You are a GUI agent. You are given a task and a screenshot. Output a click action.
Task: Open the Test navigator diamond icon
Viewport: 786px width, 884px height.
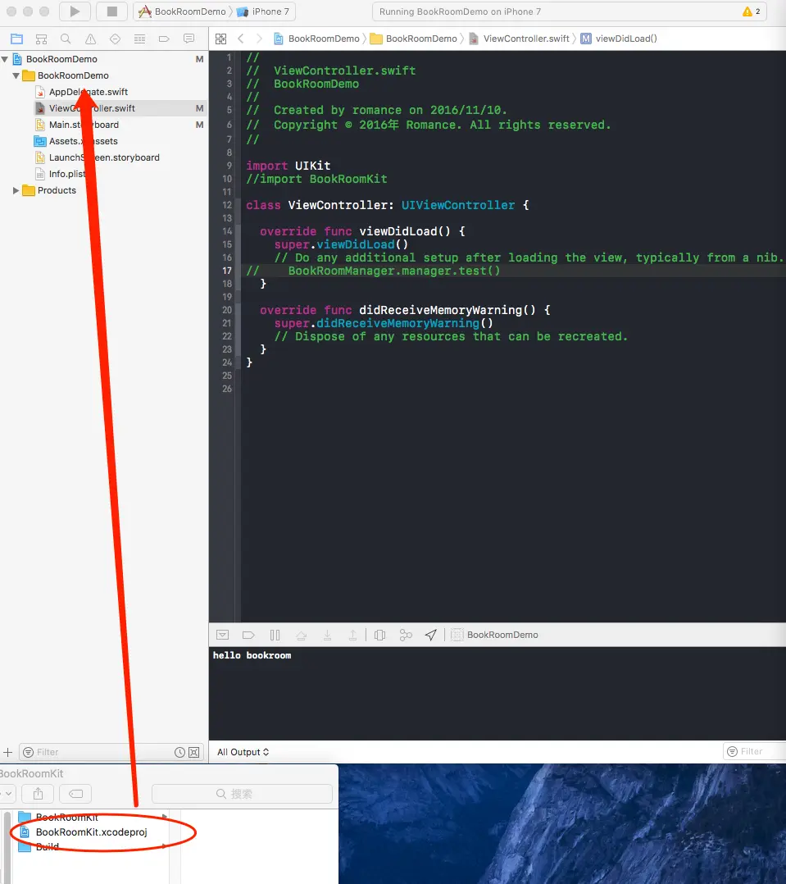point(115,39)
